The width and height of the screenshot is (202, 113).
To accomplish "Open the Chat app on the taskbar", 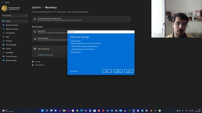I will click(x=56, y=110).
